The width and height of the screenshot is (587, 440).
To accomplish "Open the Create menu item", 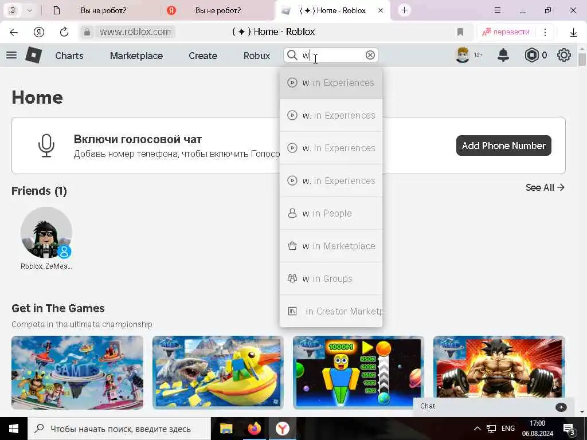I will tap(203, 56).
